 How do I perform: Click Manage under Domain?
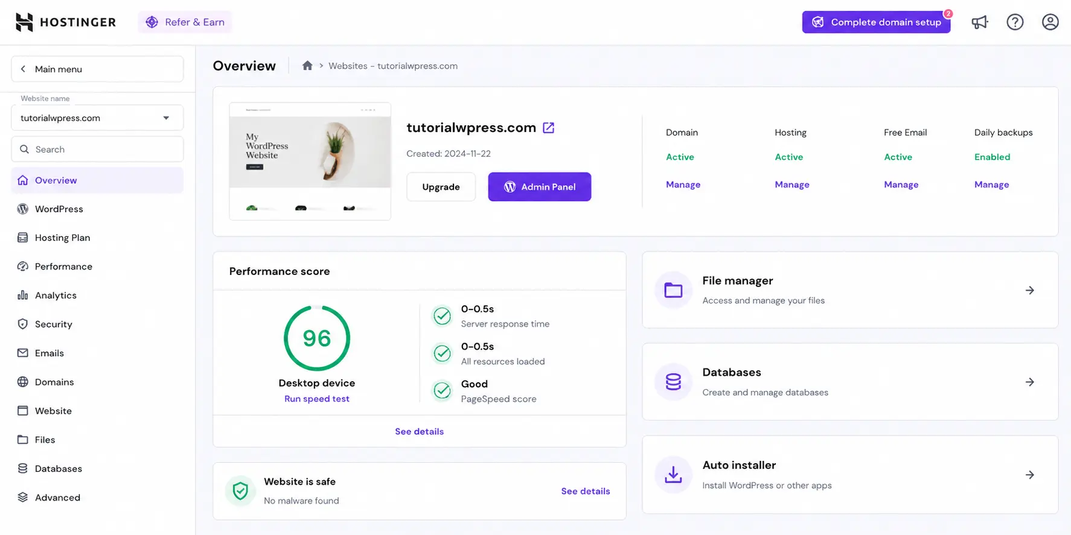683,185
